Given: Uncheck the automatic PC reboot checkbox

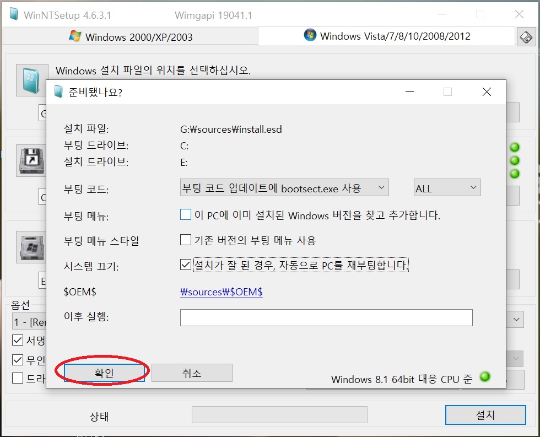Looking at the screenshot, I should 186,265.
